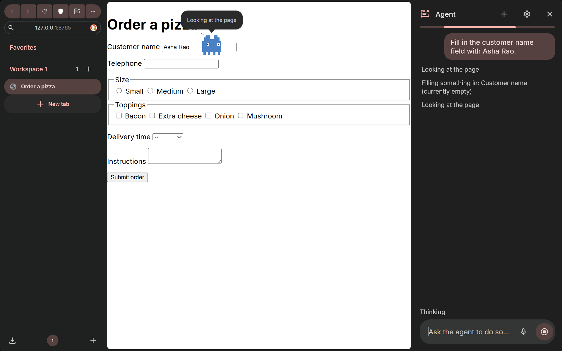
Task: Submit the pizza order
Action: [x=127, y=177]
